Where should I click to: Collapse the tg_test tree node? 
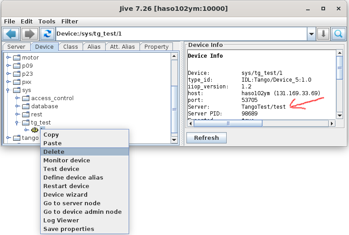pos(17,123)
